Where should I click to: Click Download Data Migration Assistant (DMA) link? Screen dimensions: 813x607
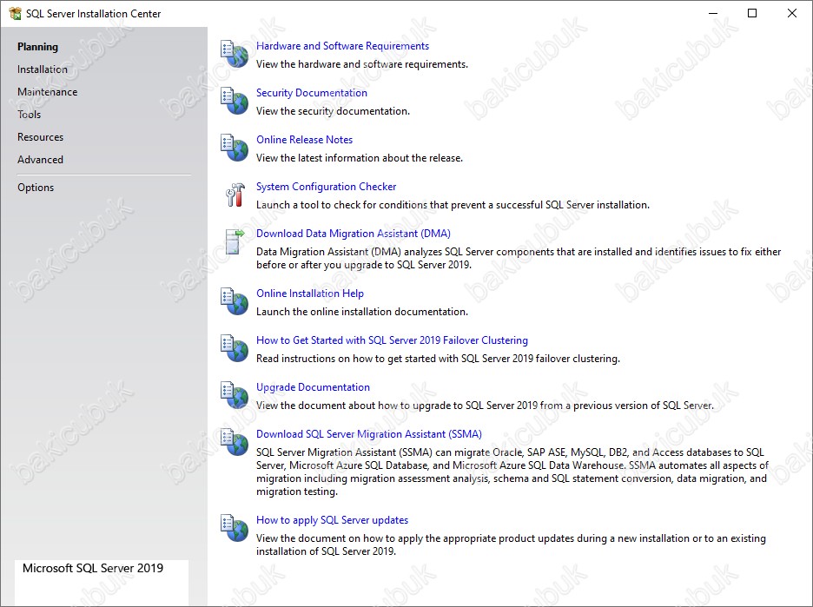354,234
